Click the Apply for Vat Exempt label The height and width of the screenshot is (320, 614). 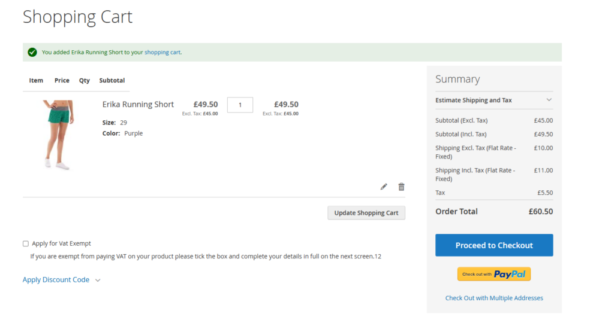point(61,243)
